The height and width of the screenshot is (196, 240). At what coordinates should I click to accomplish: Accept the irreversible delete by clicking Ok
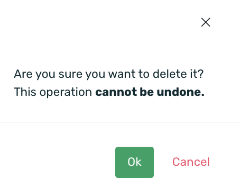pyautogui.click(x=134, y=162)
